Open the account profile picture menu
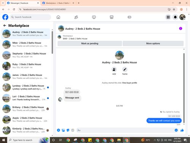This screenshot has height=143, width=190. [x=182, y=17]
